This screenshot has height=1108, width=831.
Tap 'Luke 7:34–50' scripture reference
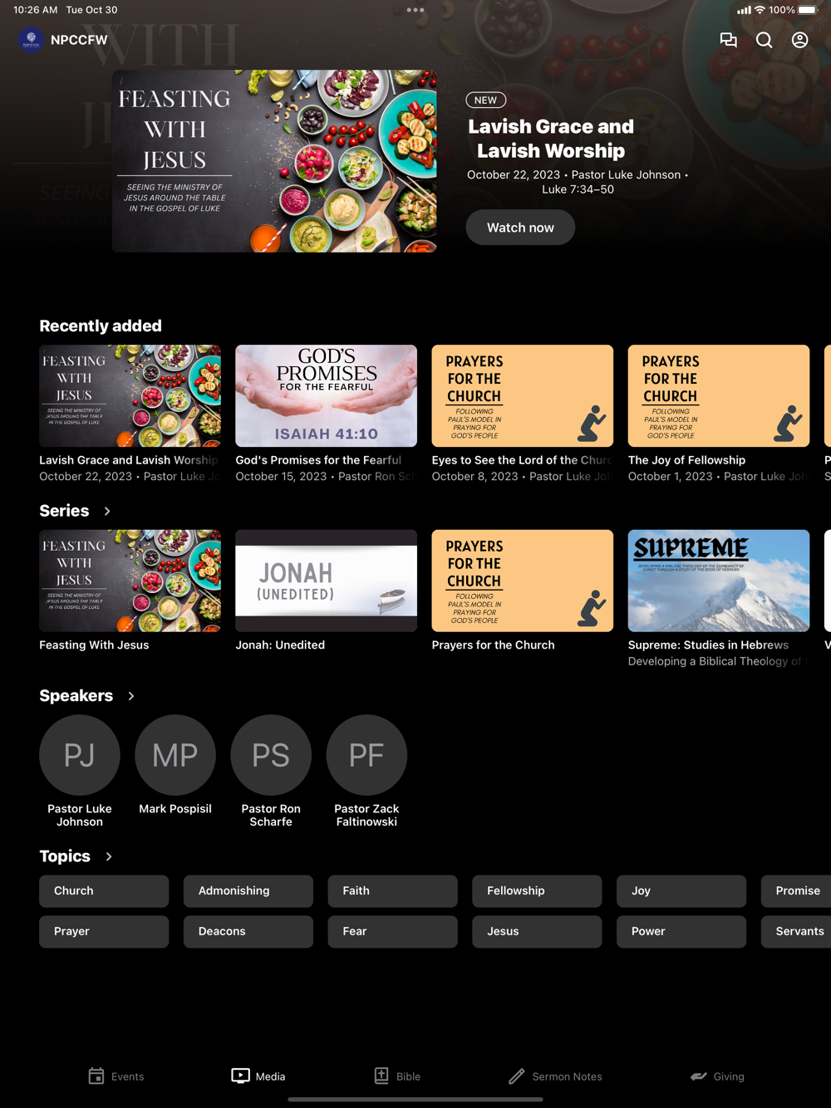tap(578, 189)
